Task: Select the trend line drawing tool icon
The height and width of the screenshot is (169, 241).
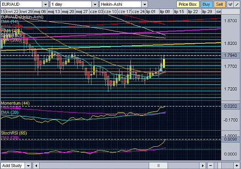Action: 237,4
